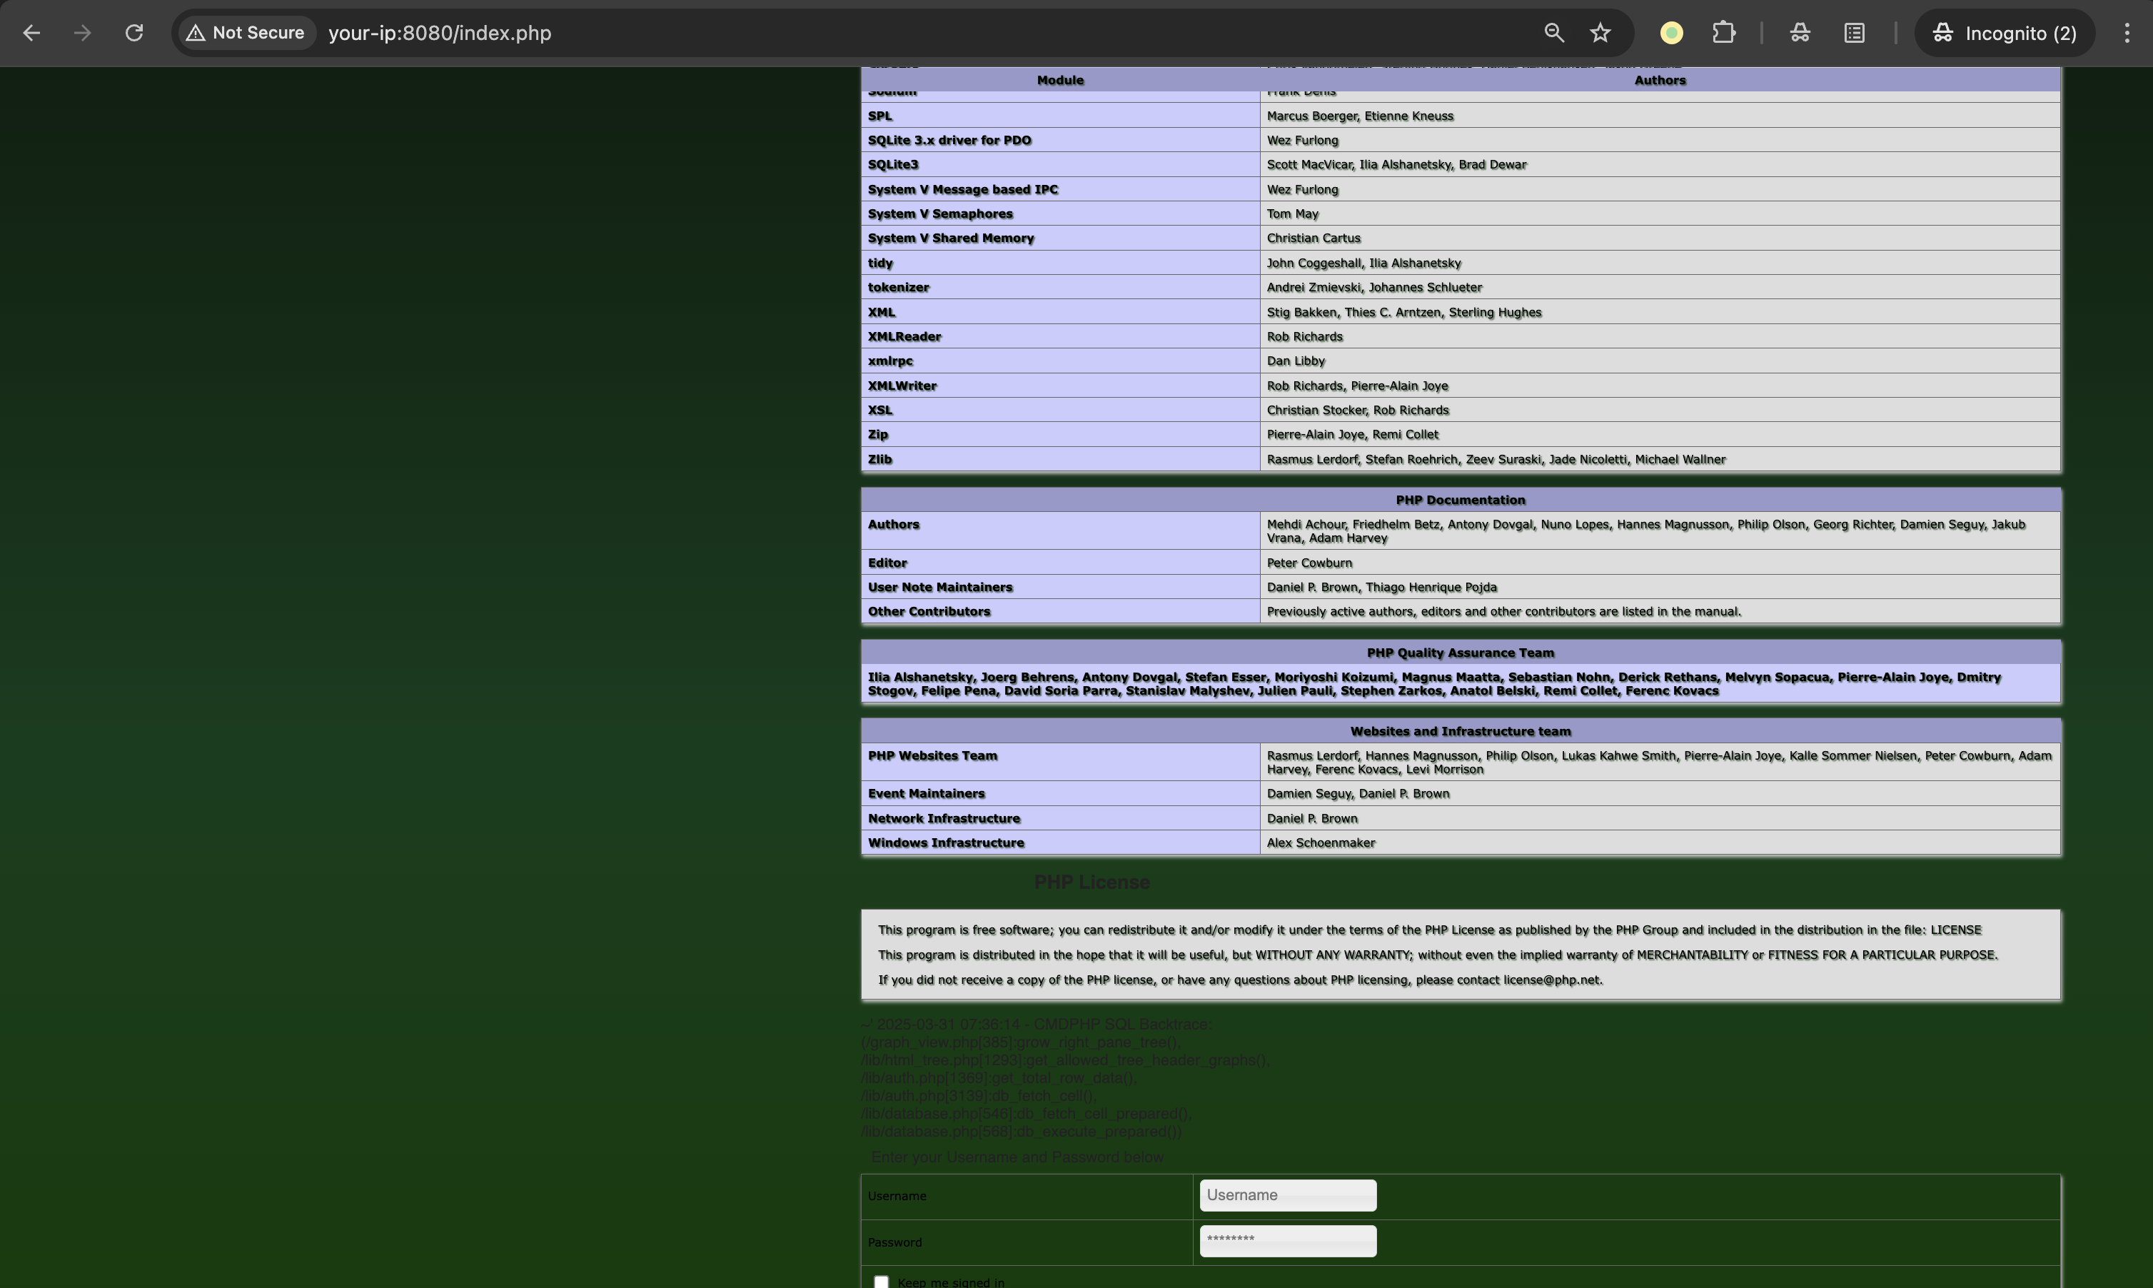
Task: Click the forward navigation arrow
Action: [x=82, y=33]
